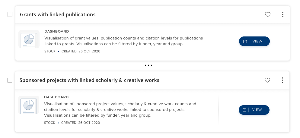This screenshot has height=138, width=300.
Task: Select the Sponsored projects description paragraph
Action: coord(120,109)
